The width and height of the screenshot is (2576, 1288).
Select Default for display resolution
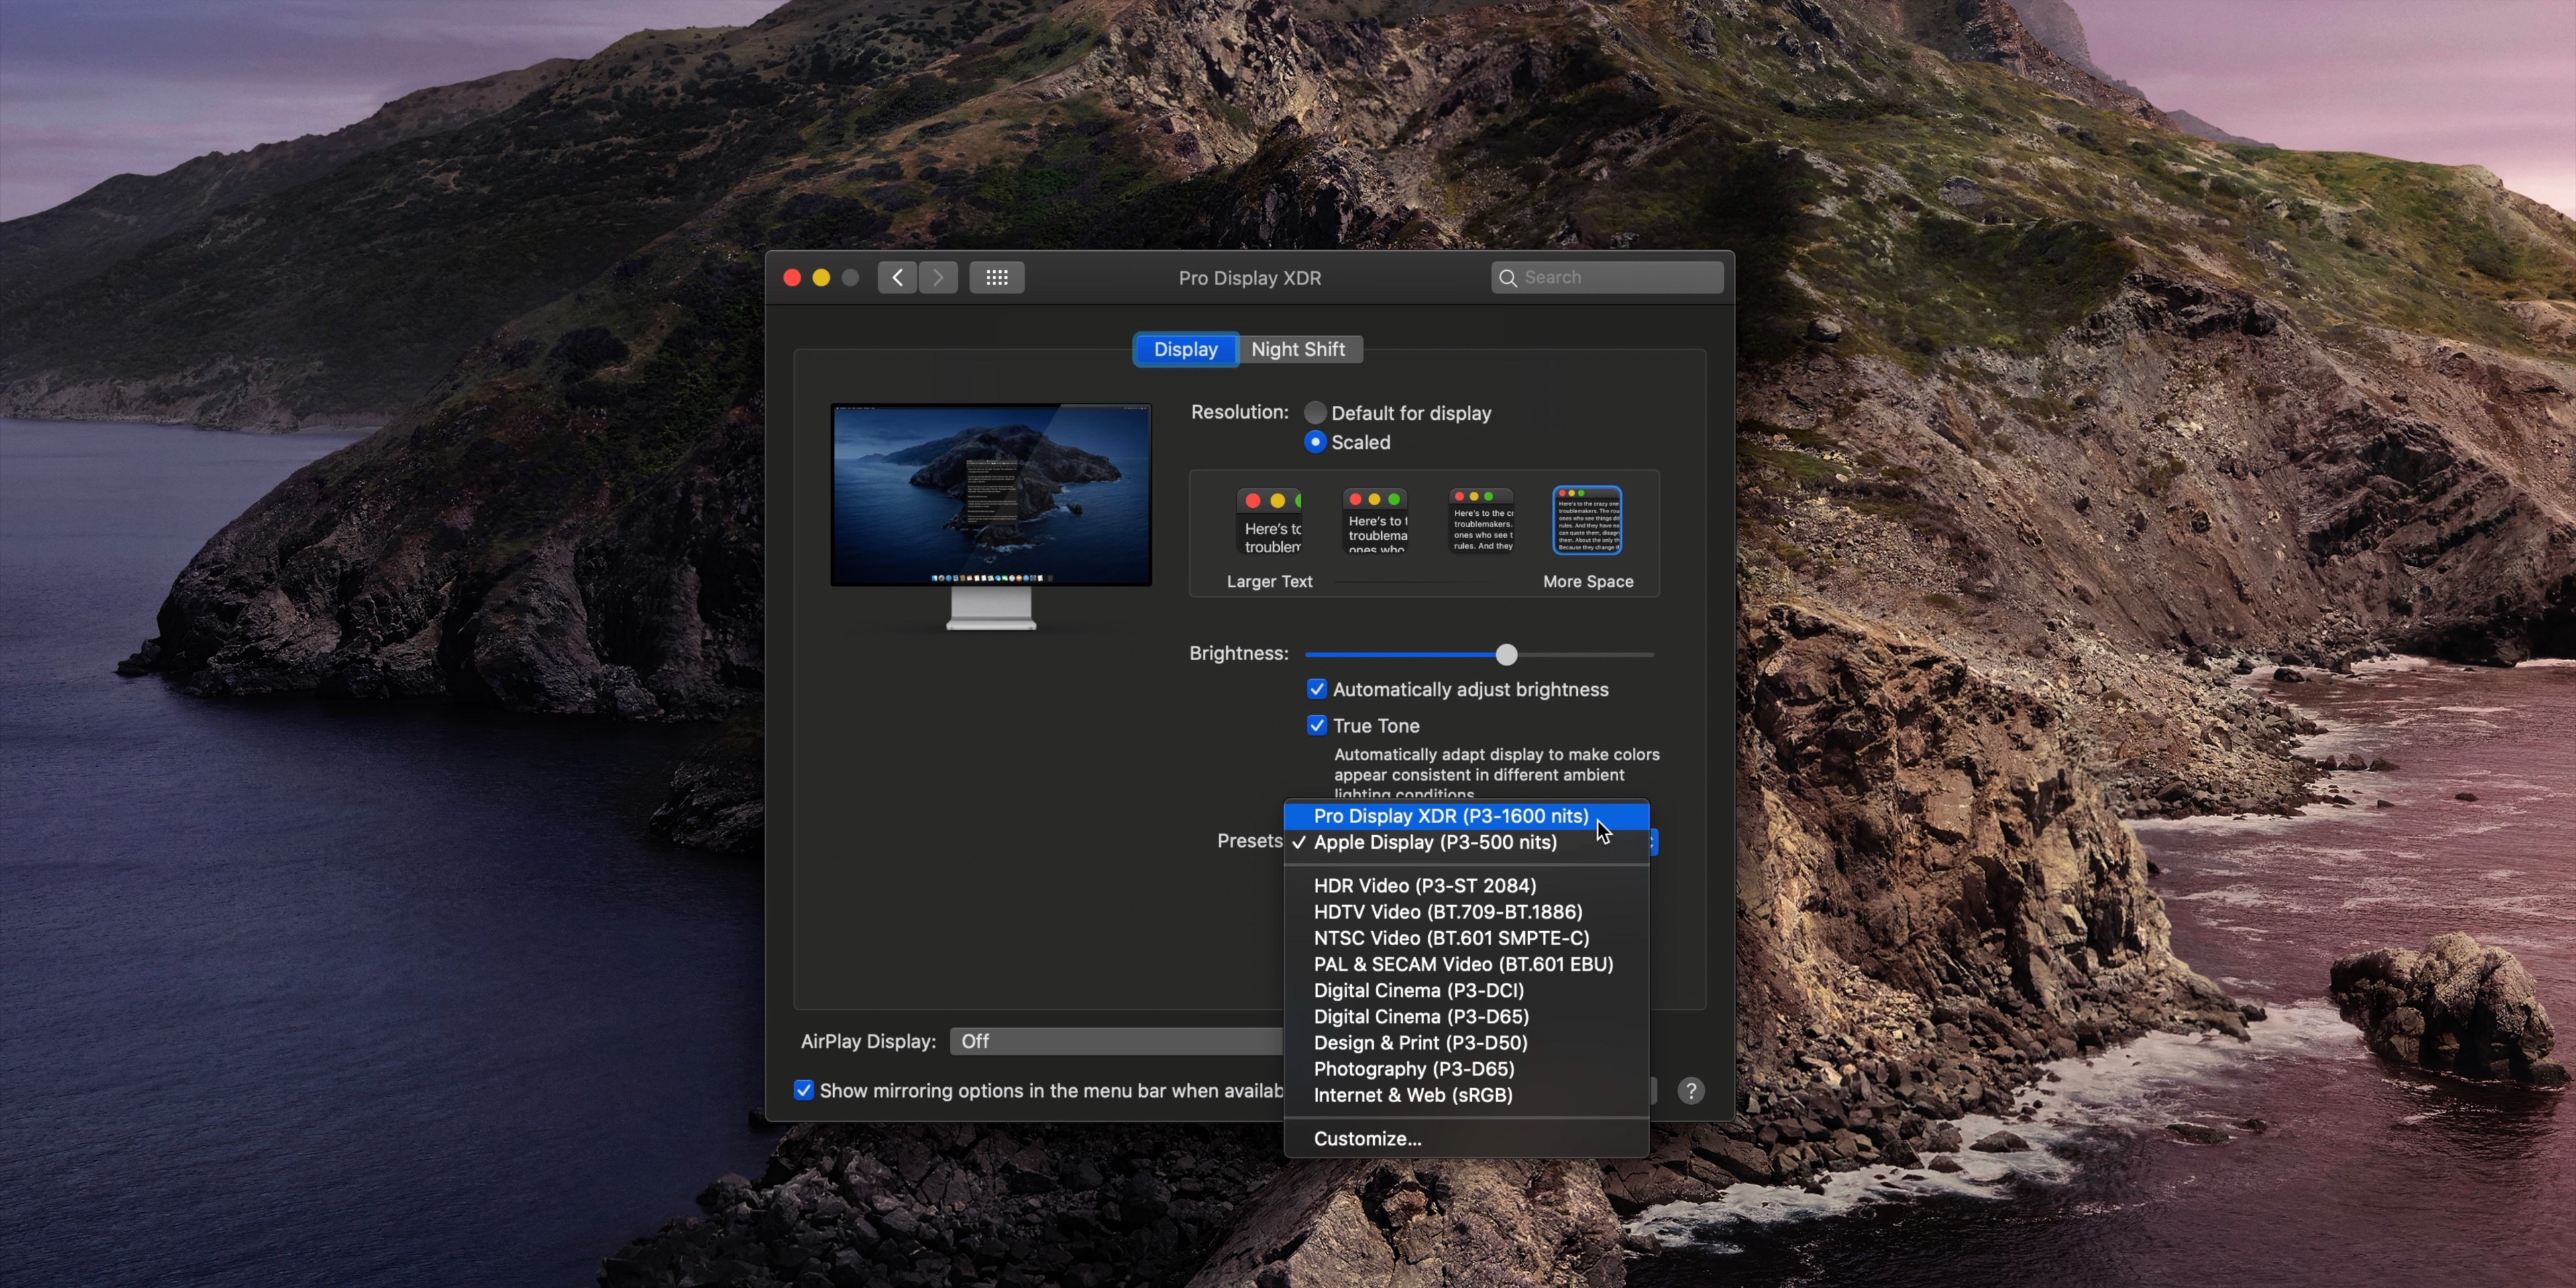point(1315,413)
